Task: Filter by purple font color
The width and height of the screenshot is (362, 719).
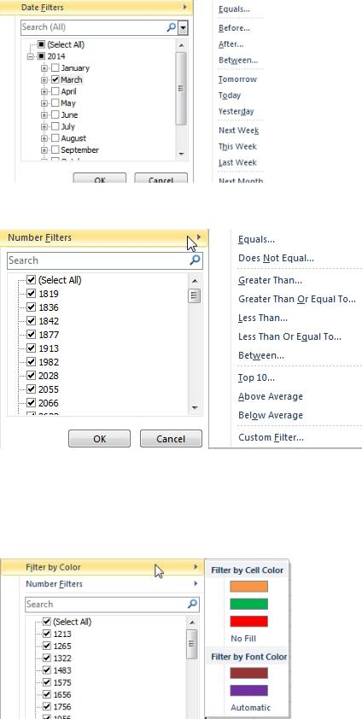Action: (248, 690)
